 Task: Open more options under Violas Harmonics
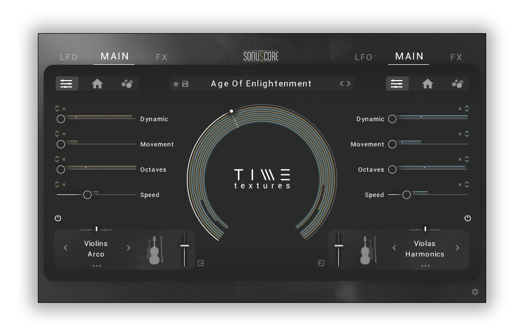point(425,265)
